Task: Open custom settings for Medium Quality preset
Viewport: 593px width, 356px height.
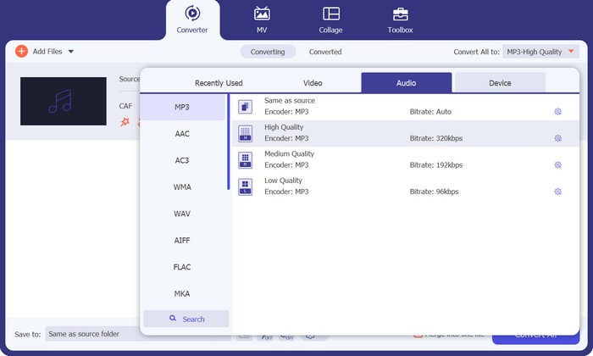Action: click(x=557, y=165)
